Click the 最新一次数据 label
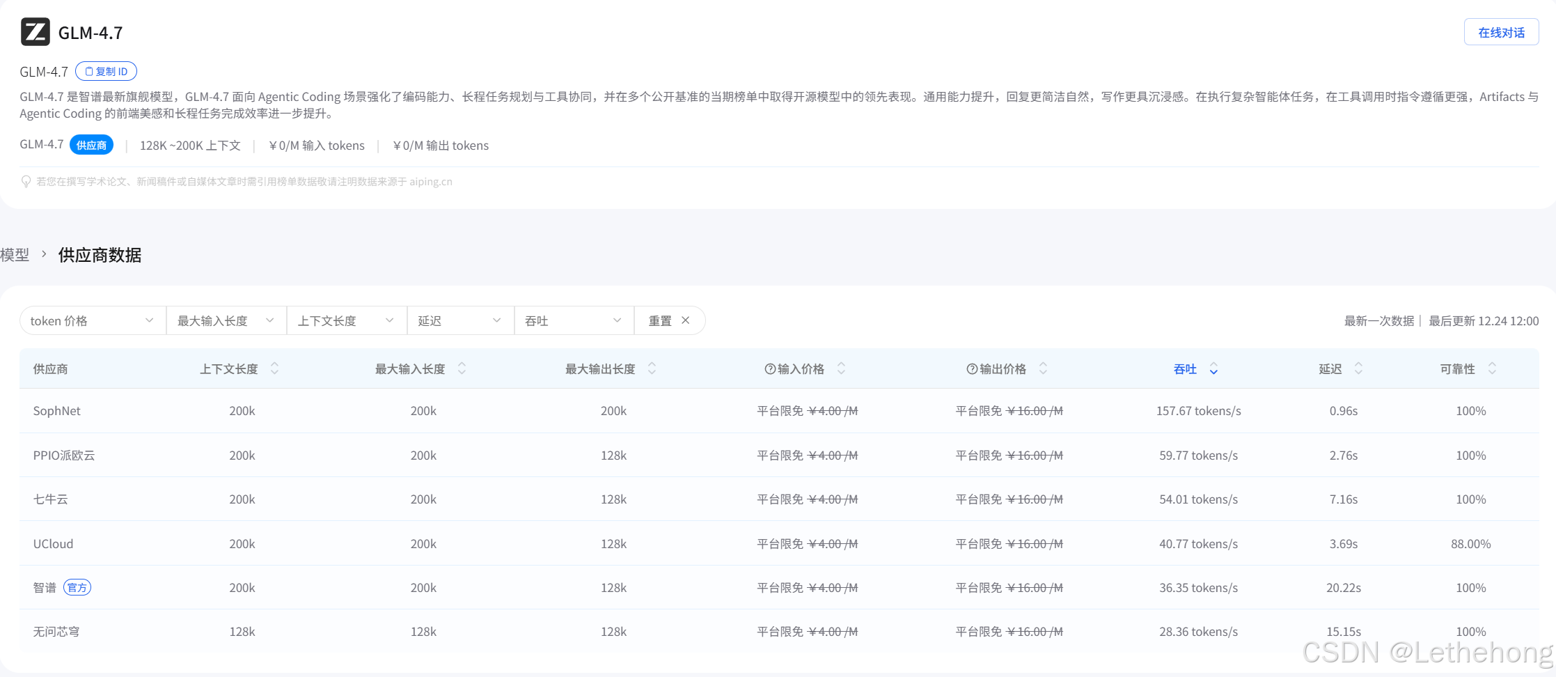 (x=1378, y=321)
